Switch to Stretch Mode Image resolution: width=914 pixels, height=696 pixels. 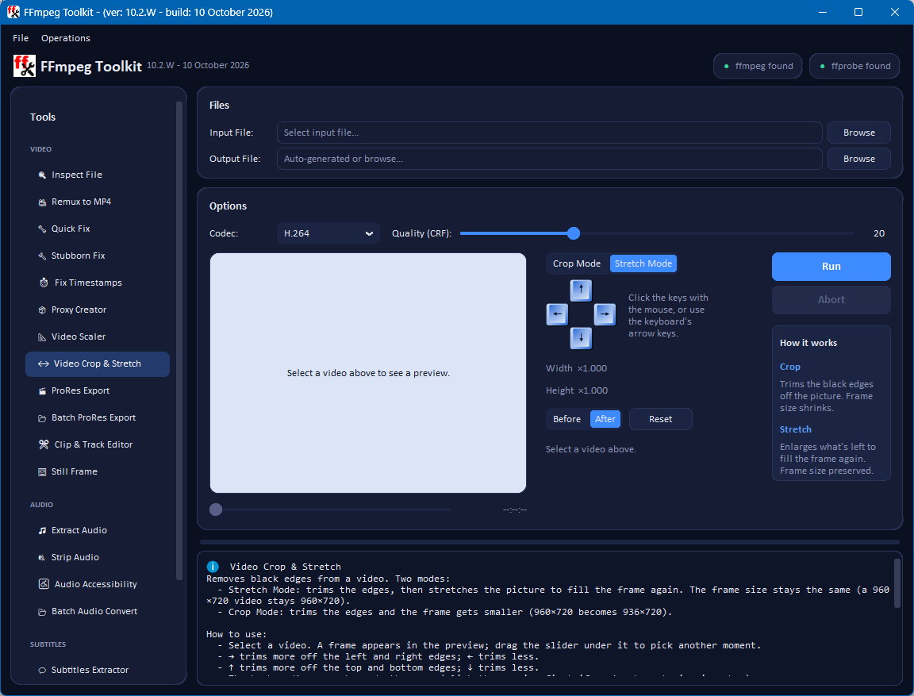click(643, 263)
